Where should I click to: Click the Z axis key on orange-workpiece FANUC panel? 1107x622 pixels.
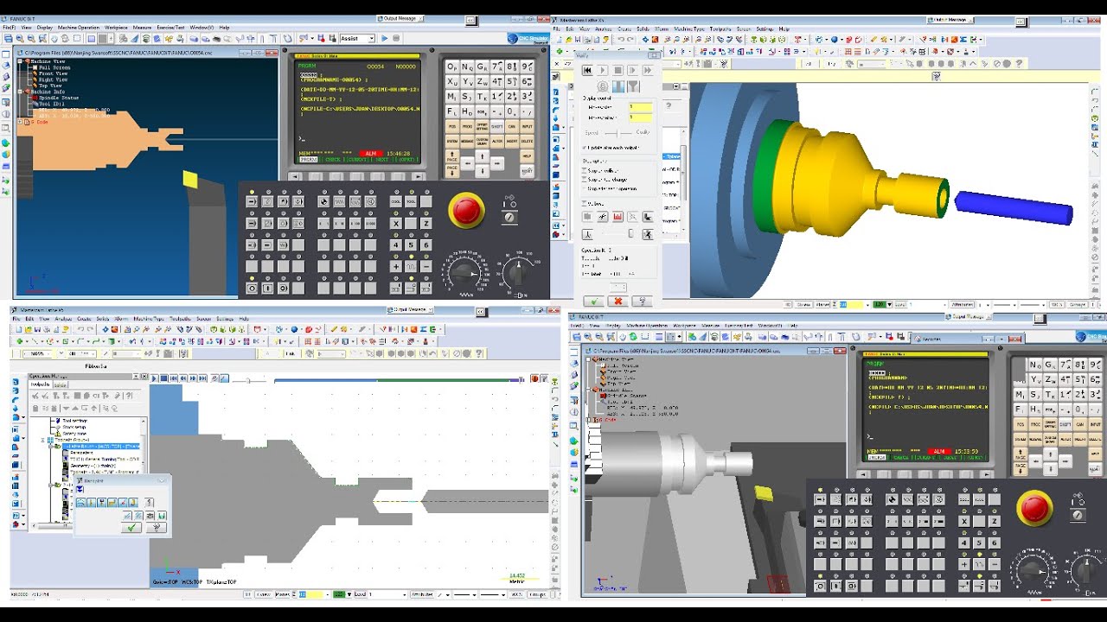point(426,224)
